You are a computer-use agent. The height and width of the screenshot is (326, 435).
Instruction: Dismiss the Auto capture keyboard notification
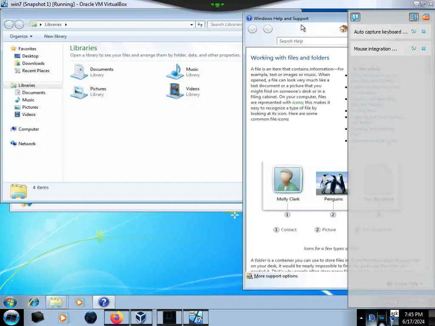tap(424, 31)
